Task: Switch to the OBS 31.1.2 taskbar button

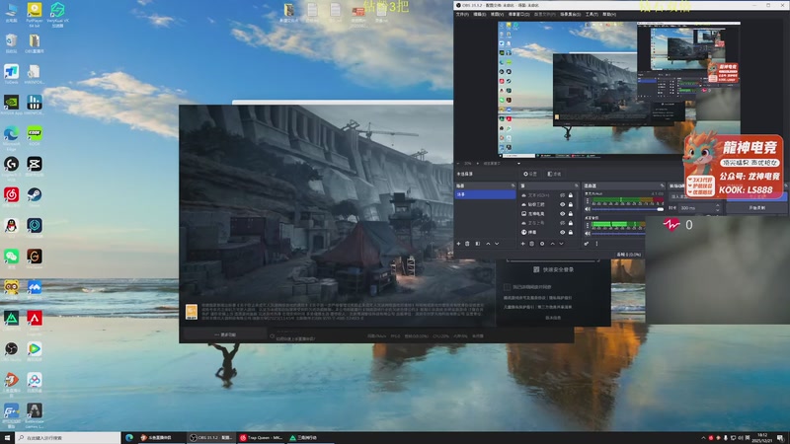Action: (x=210, y=438)
